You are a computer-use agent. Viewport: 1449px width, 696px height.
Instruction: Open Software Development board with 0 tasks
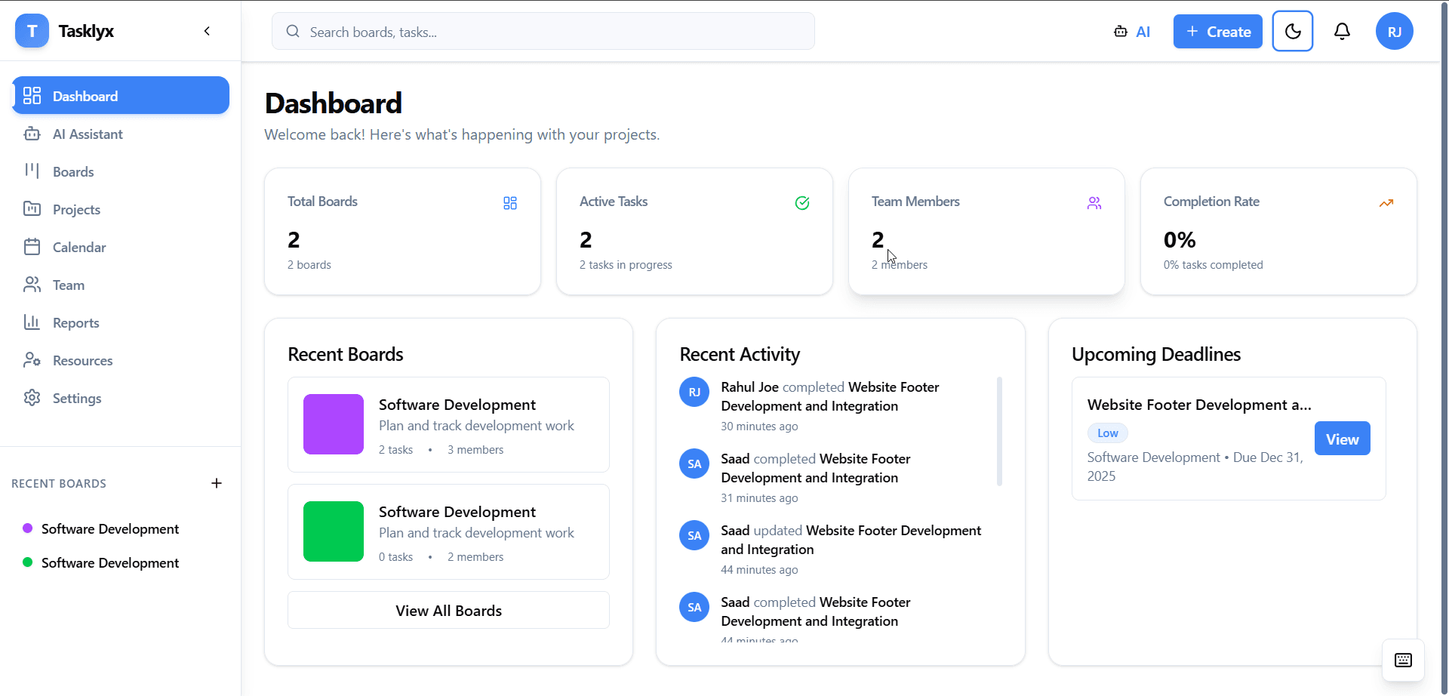[x=448, y=532]
